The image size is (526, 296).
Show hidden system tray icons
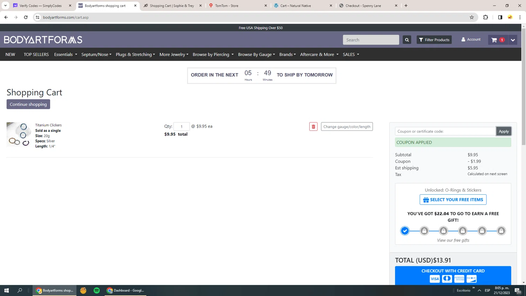(x=479, y=290)
